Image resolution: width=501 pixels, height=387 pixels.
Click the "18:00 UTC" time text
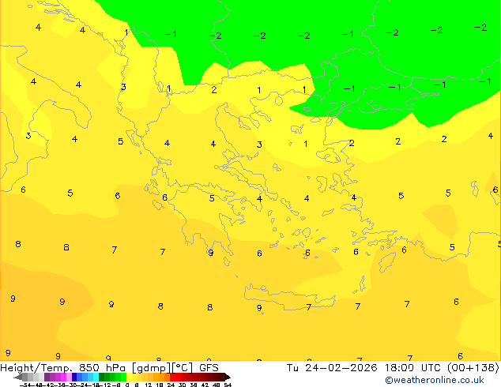point(414,368)
